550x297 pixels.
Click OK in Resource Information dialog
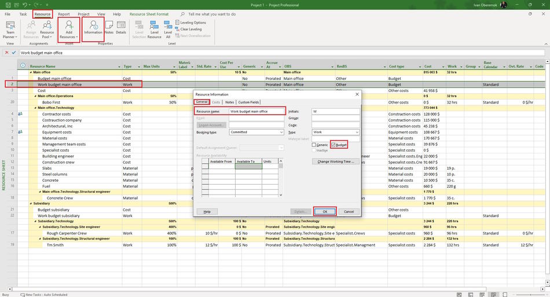pos(325,211)
